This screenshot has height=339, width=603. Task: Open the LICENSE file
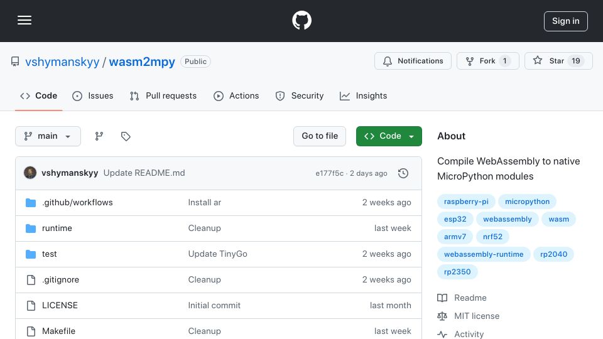pyautogui.click(x=60, y=306)
